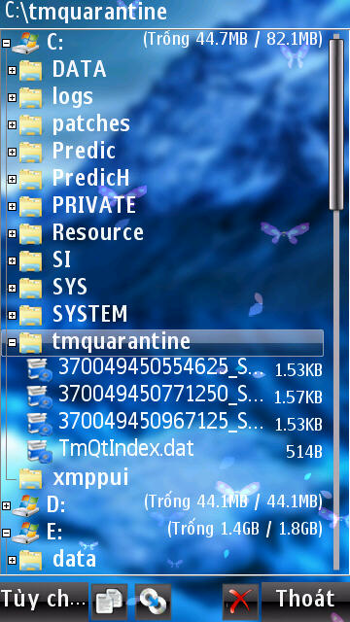This screenshot has width=350, height=622.
Task: Click C: free space text 44.7MB / 82.1MB
Action: click(x=232, y=40)
